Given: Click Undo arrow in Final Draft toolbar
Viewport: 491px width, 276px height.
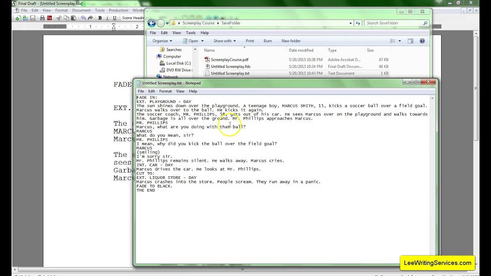Looking at the screenshot, I should click(83, 18).
